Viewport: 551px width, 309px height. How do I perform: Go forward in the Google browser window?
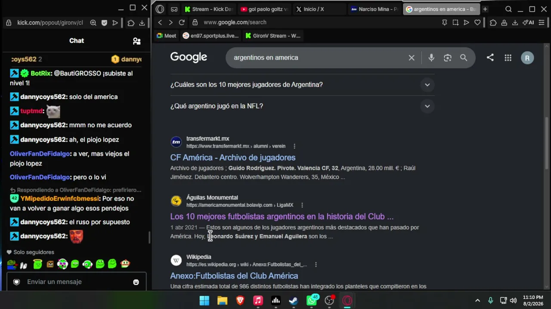coord(170,22)
